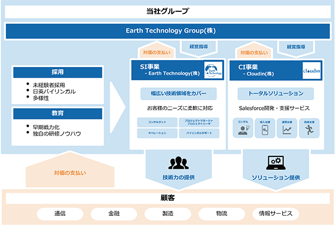Click the 早期戦力化 bullet item
The width and height of the screenshot is (335, 225).
46,127
